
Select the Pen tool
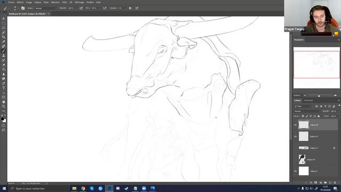4,83
